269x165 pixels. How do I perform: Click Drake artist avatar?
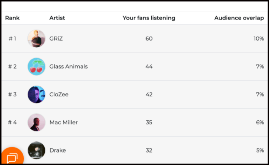(36, 150)
